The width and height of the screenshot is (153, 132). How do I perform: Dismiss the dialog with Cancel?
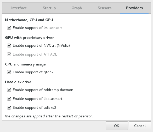pos(140,126)
